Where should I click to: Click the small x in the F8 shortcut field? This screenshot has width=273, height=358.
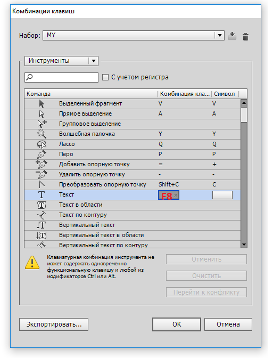[176, 196]
